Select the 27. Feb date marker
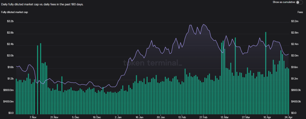306x119 pixels. point(203,118)
